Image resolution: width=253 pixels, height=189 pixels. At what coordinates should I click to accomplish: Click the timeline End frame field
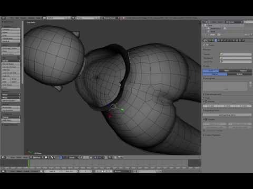(x=70, y=171)
